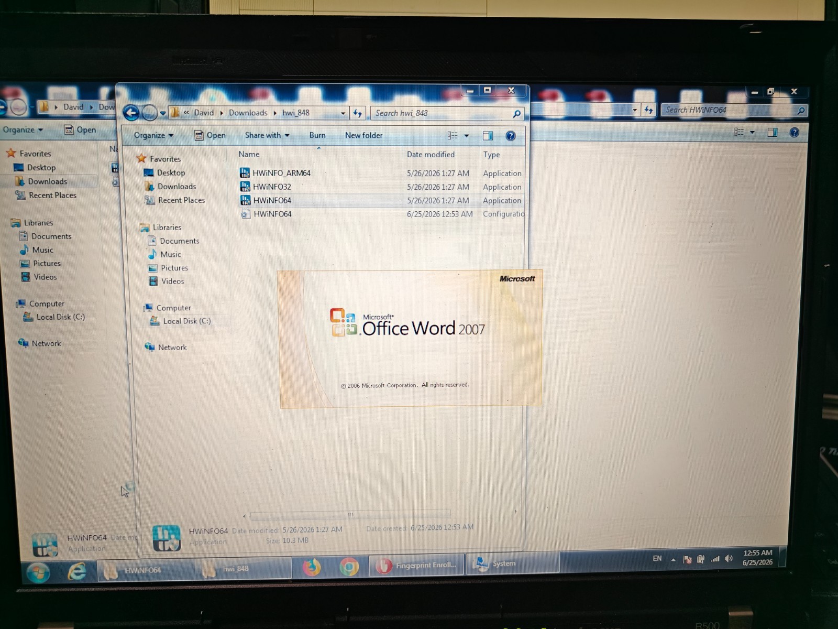
Task: Click David in hwi_848 address breadcrumb
Action: 204,113
